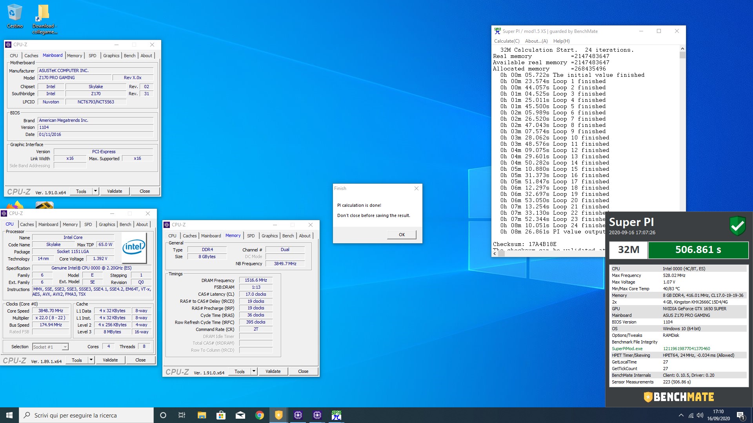The height and width of the screenshot is (423, 753).
Task: Click the 1516.6 MHz DRAM Frequency value
Action: [x=256, y=280]
